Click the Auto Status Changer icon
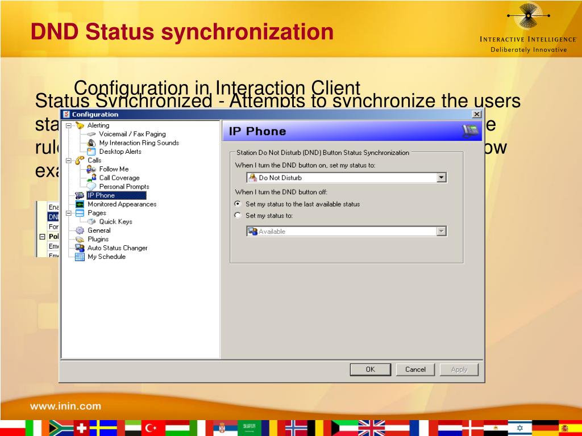Viewport: 582px width, 436px height. [x=80, y=248]
